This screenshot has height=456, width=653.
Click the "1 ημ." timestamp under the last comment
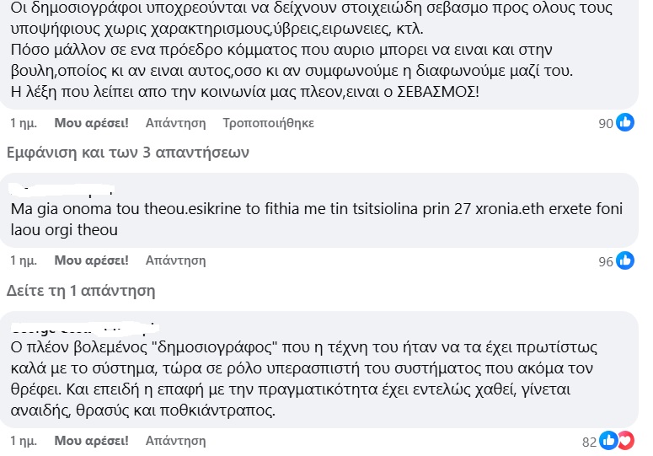[22, 440]
